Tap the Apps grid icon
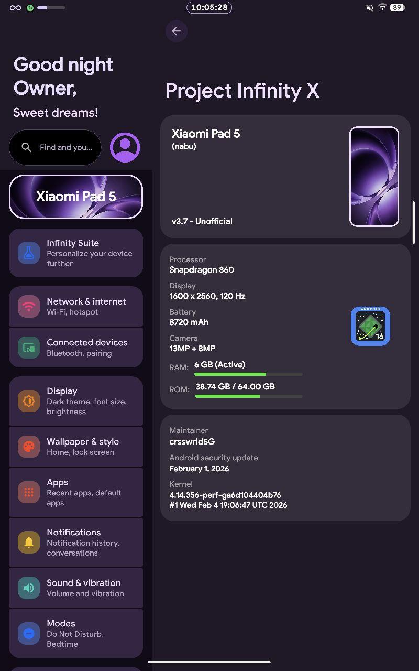419x671 pixels. tap(29, 492)
